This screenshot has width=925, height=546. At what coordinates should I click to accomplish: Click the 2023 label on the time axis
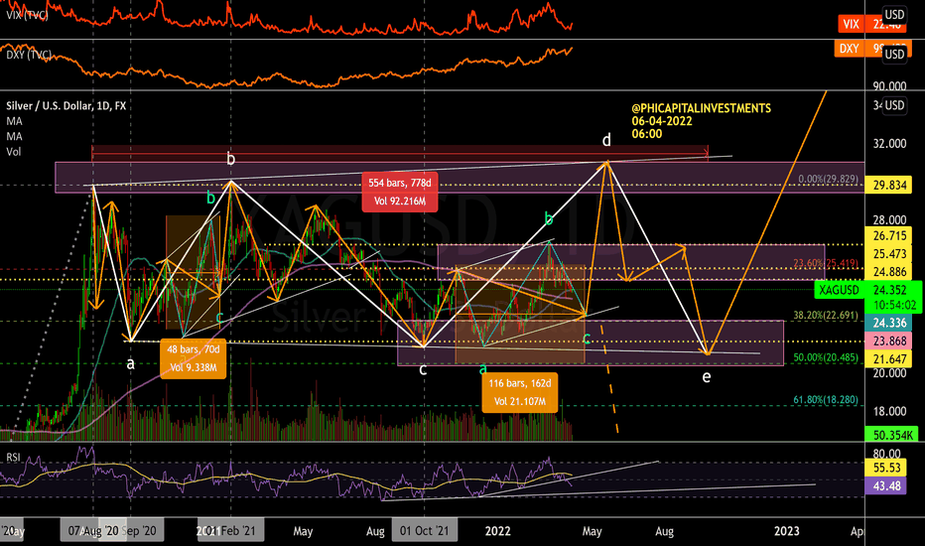point(787,531)
